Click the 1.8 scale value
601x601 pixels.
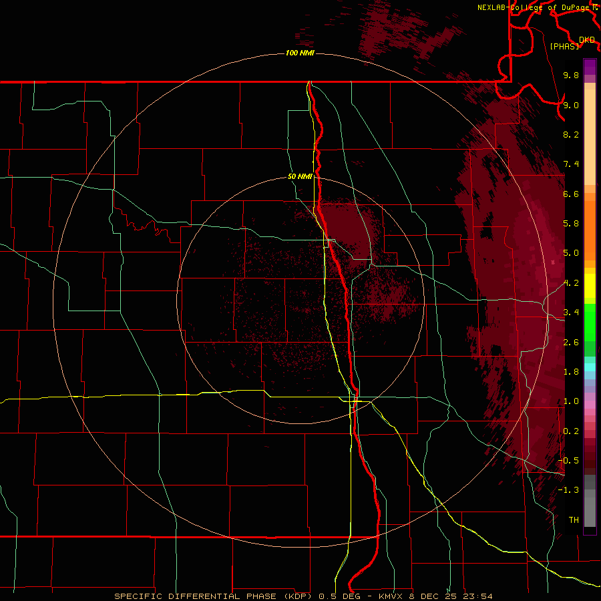[571, 372]
